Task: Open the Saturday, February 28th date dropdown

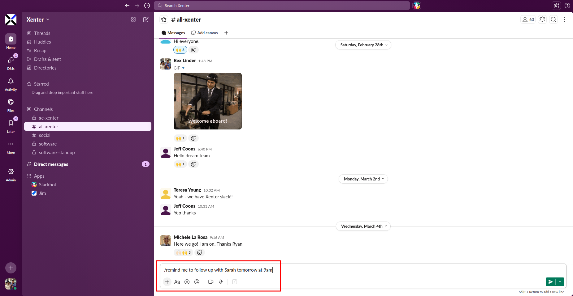Action: pyautogui.click(x=363, y=45)
